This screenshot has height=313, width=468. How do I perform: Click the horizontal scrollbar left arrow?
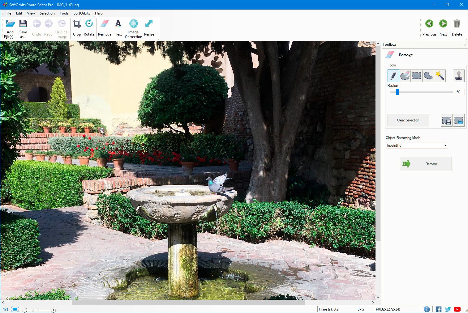(3, 302)
